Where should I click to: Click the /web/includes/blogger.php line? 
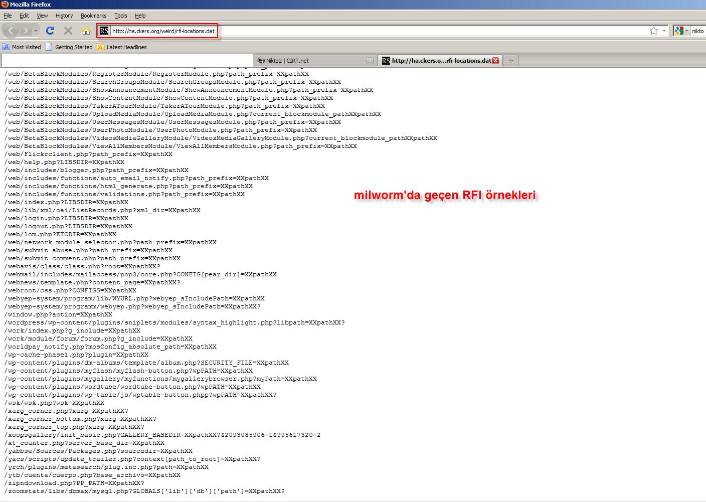(x=96, y=170)
